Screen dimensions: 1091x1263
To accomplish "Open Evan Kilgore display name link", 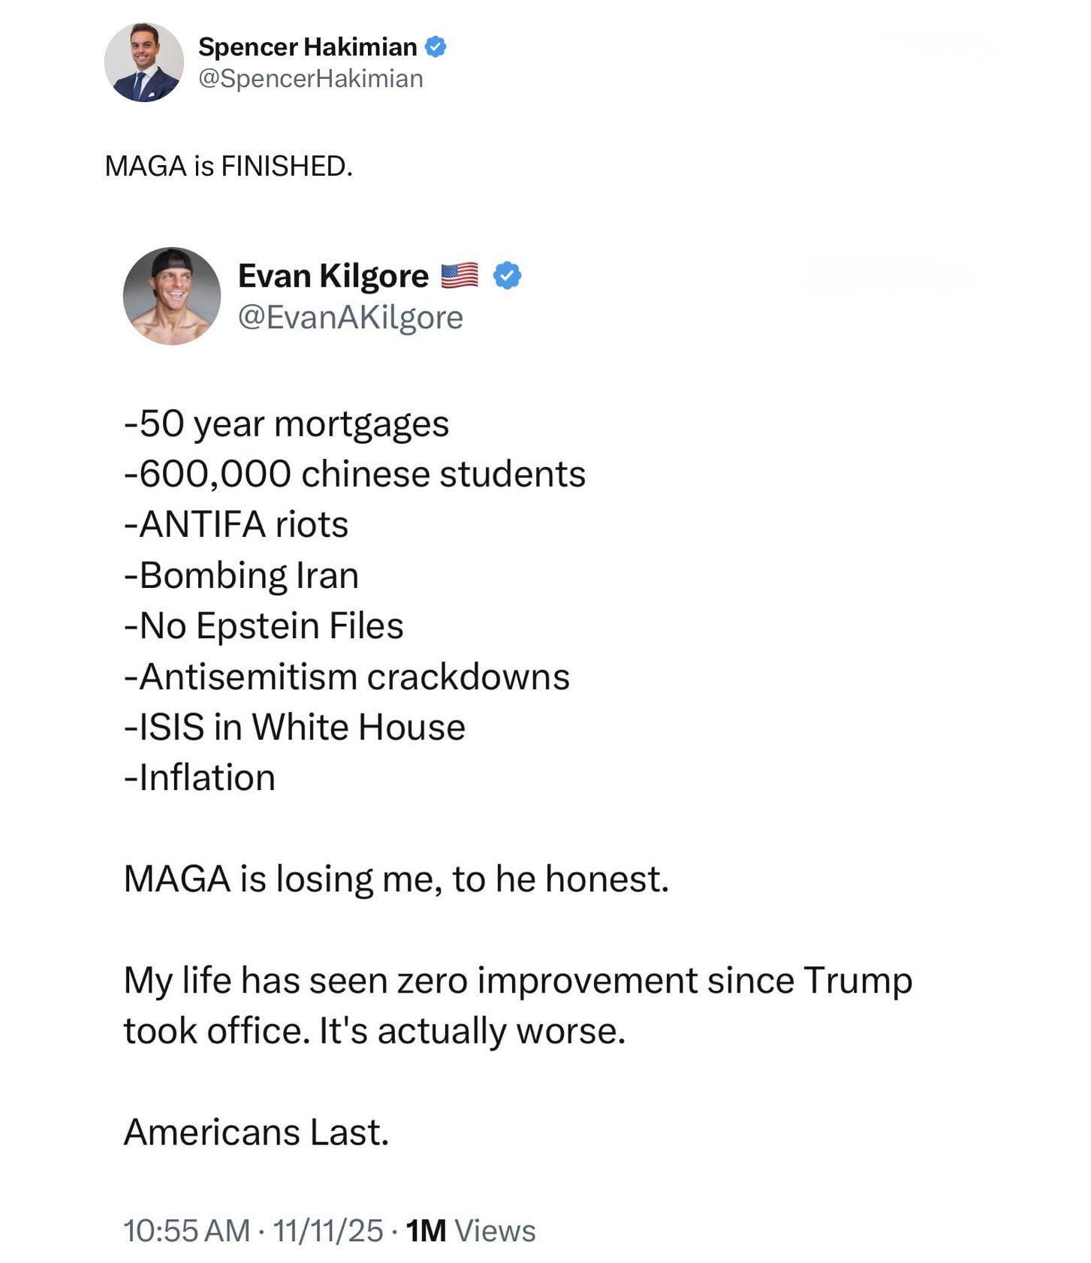I will pos(333,276).
